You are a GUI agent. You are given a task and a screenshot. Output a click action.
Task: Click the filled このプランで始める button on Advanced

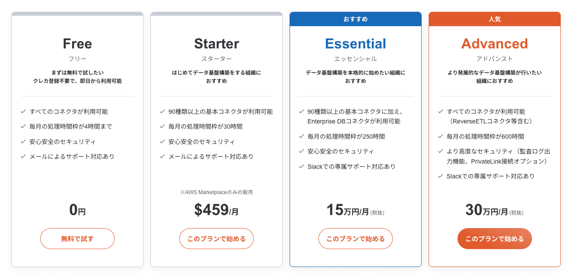click(x=494, y=239)
